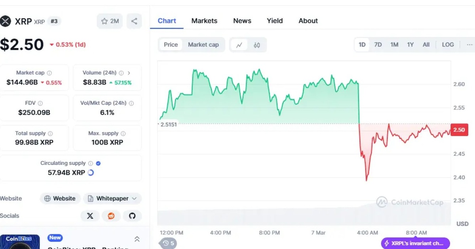
Task: Toggle the LOG scale option
Action: coord(448,44)
